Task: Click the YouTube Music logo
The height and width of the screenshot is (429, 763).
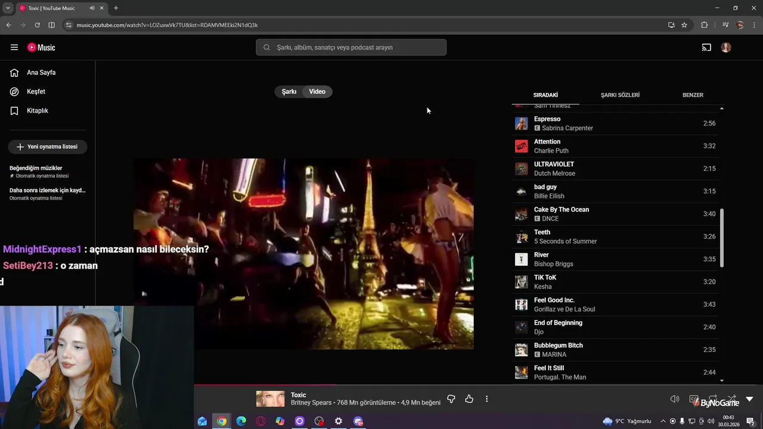Action: 41,48
